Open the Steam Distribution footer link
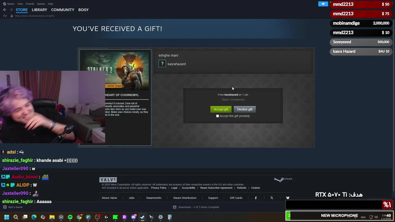The width and height of the screenshot is (395, 222). (185, 198)
